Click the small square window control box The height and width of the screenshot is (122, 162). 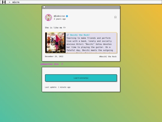pos(44,7)
